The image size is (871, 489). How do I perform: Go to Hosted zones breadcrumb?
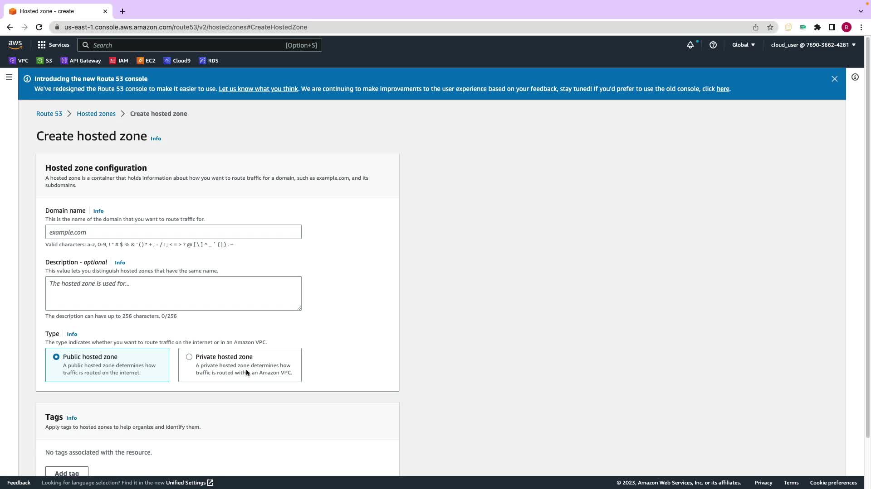click(96, 114)
